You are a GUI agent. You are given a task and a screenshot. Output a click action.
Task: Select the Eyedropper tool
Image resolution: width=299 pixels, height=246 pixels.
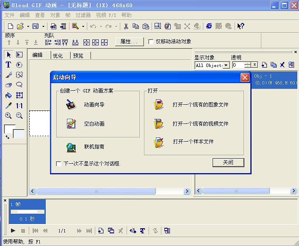pyautogui.click(x=8, y=106)
